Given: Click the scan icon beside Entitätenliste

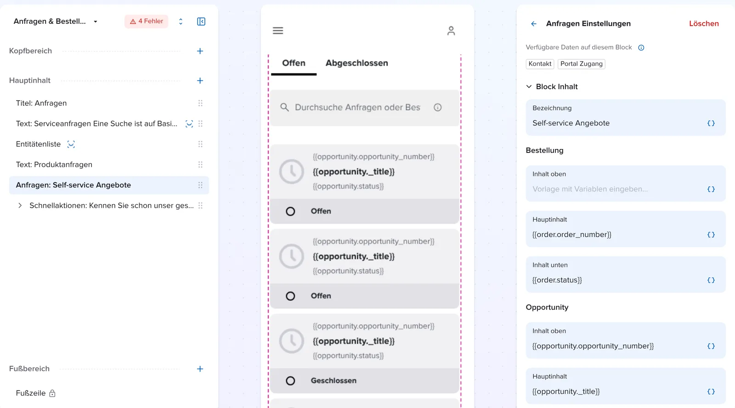Looking at the screenshot, I should pyautogui.click(x=71, y=144).
